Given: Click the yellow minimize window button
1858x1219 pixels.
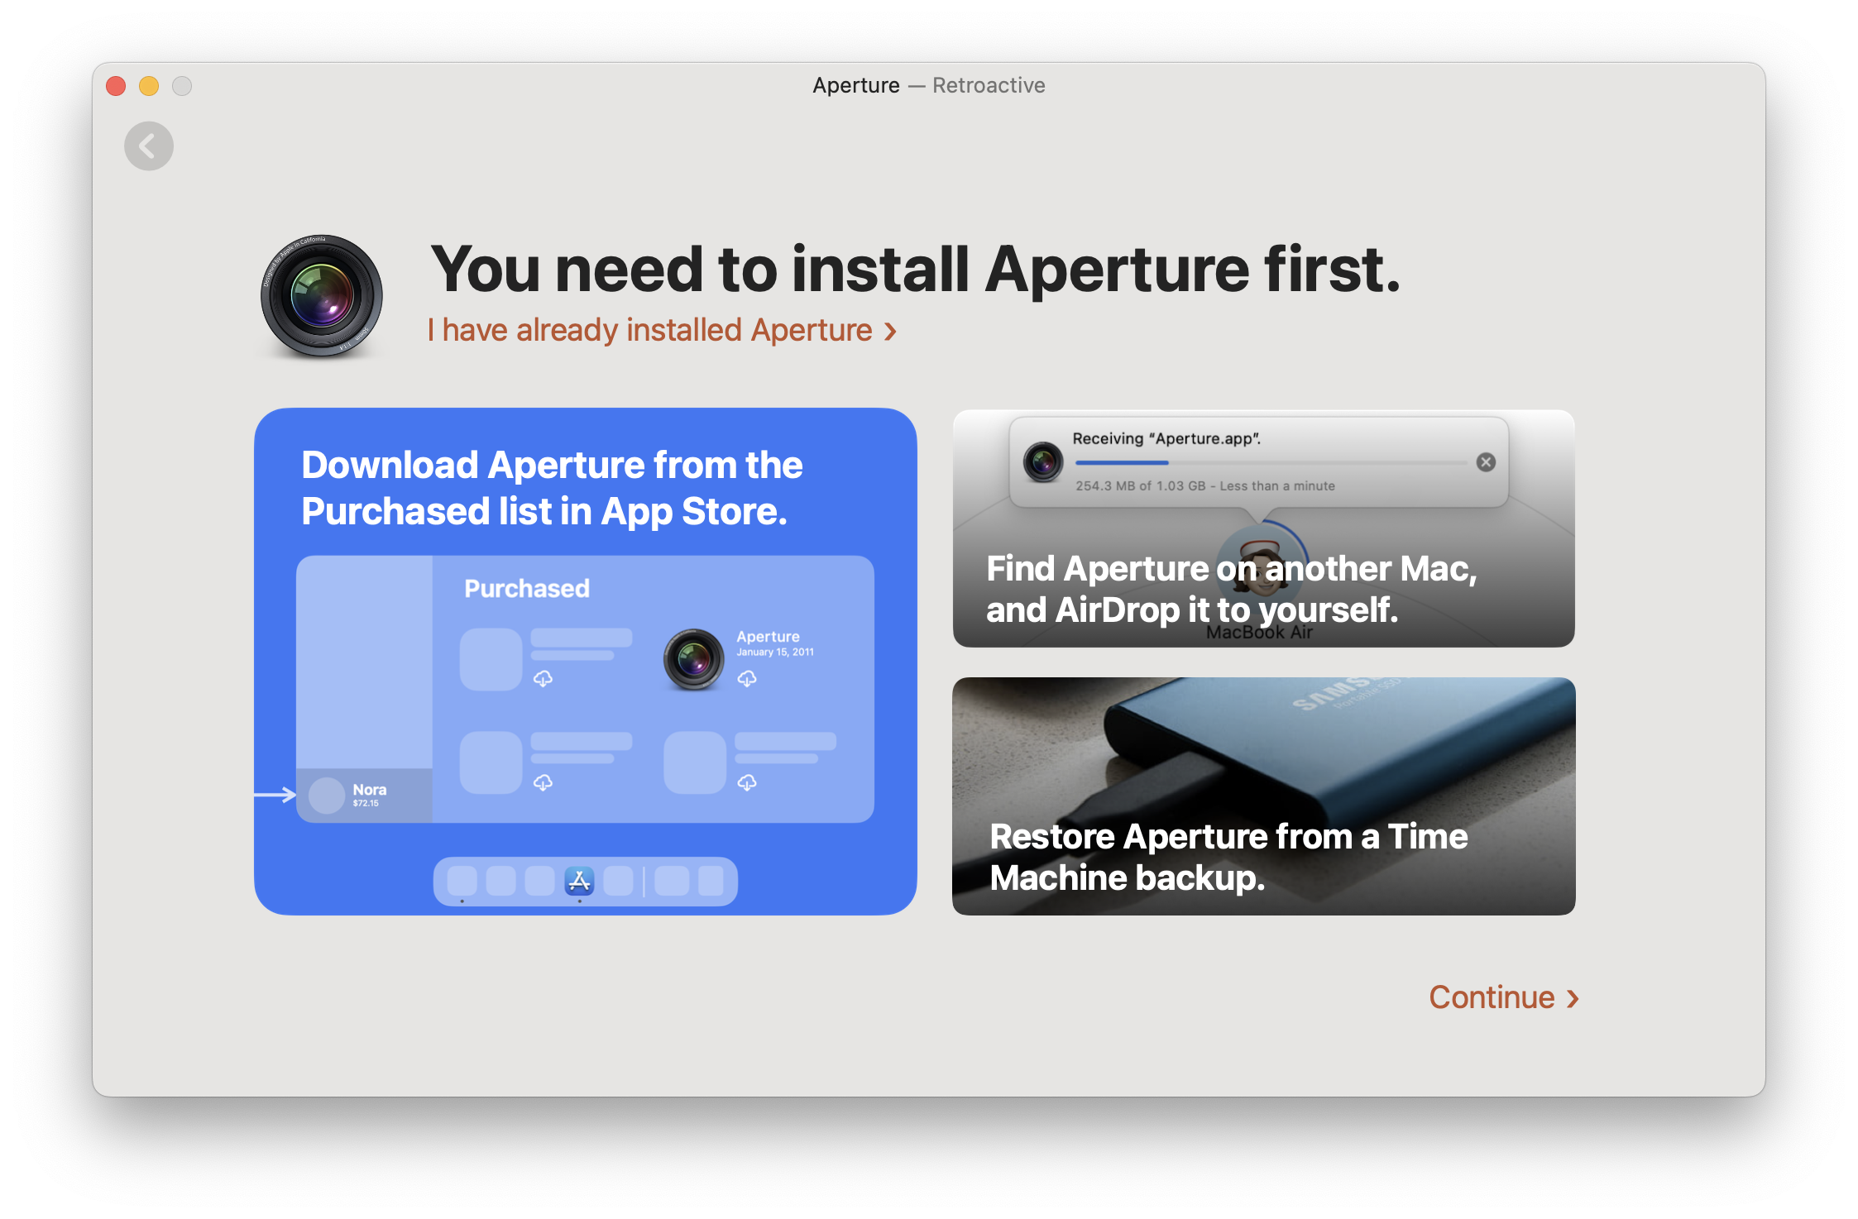Looking at the screenshot, I should (149, 86).
